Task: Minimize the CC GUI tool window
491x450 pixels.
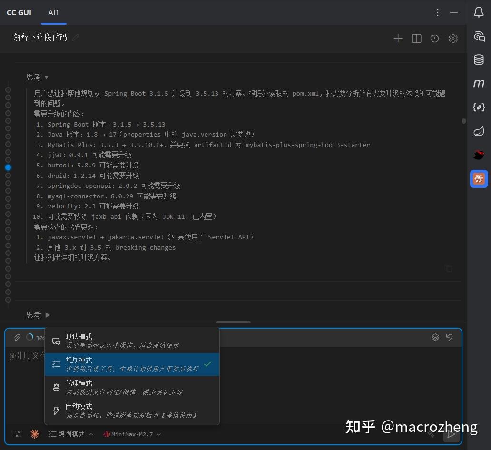Action: pyautogui.click(x=454, y=12)
